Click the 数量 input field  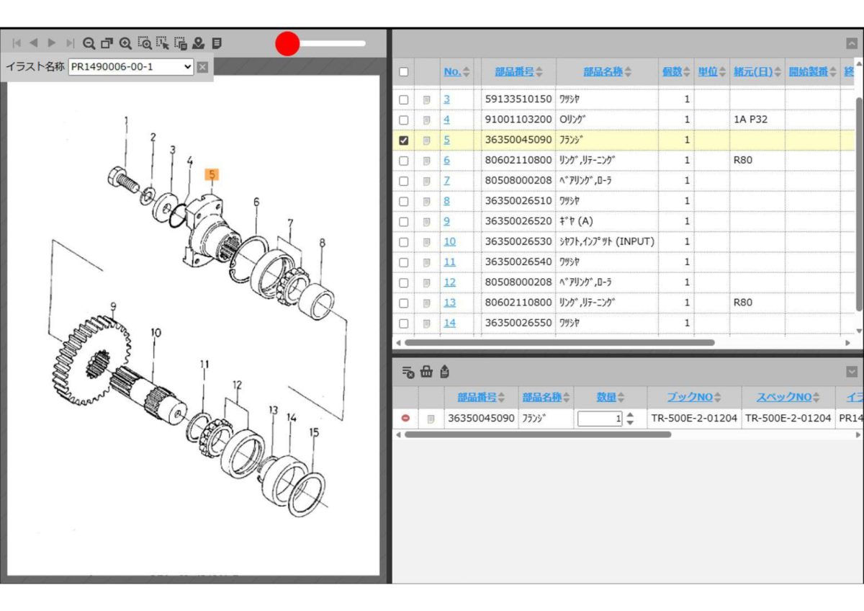pos(600,418)
